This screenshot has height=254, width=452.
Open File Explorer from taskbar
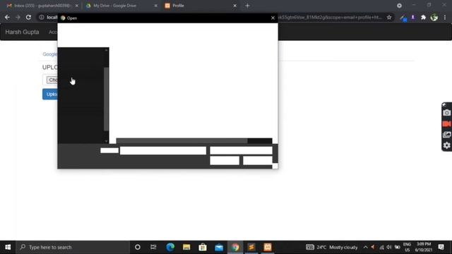pyautogui.click(x=186, y=247)
